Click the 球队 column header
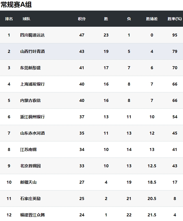 (26, 19)
